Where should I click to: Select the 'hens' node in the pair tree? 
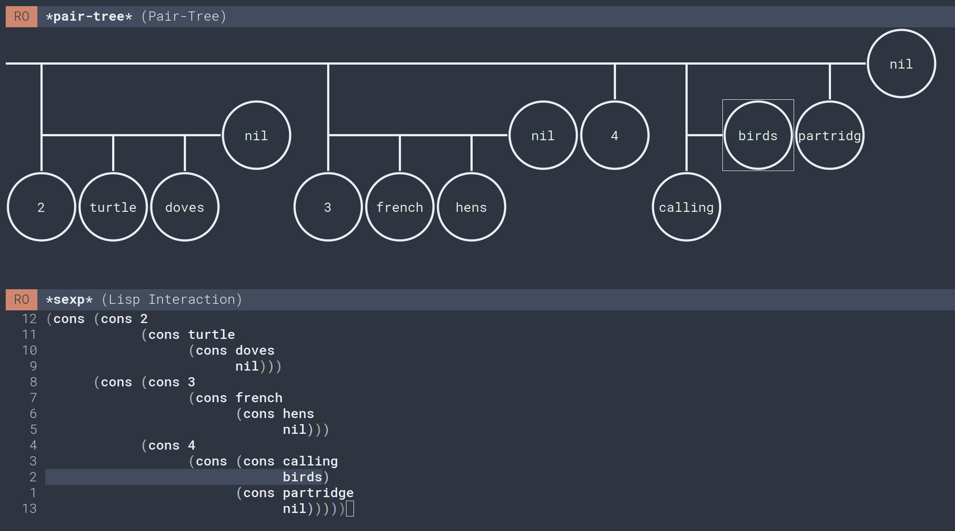click(471, 207)
